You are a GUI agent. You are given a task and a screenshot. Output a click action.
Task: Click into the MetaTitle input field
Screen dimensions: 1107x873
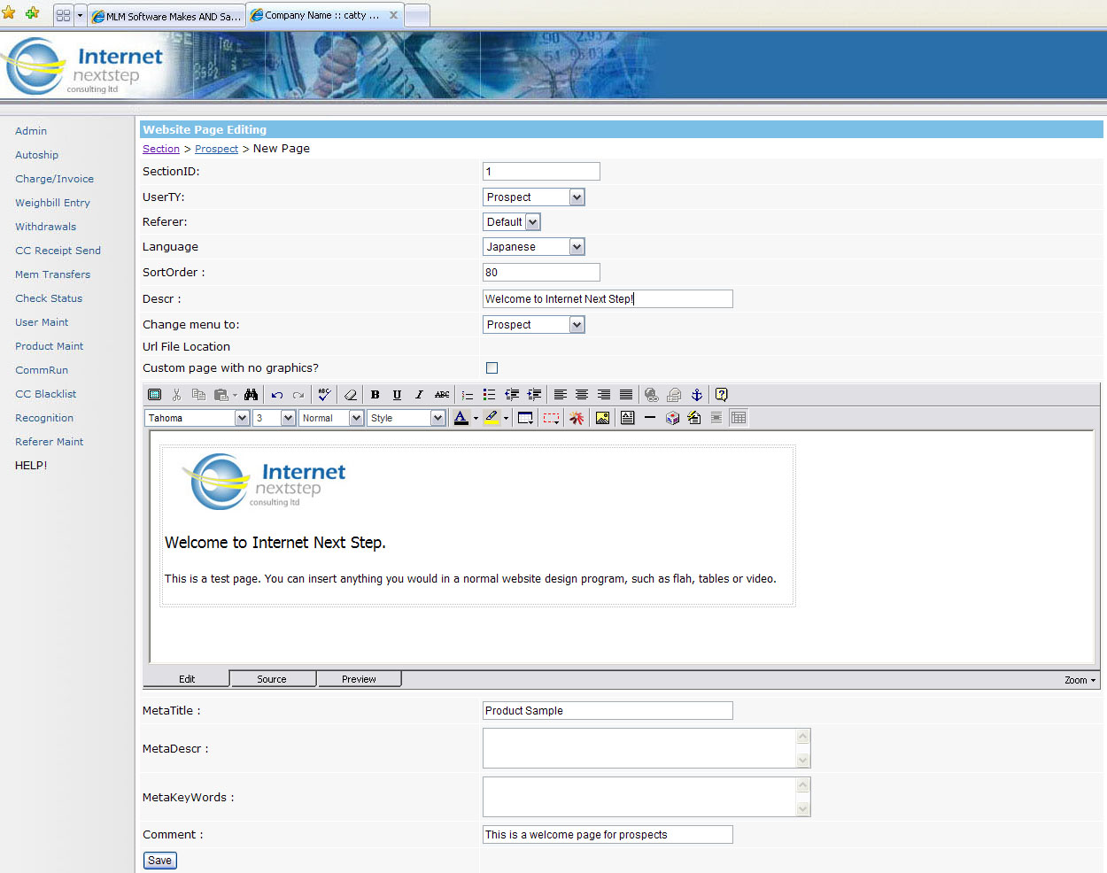point(608,710)
